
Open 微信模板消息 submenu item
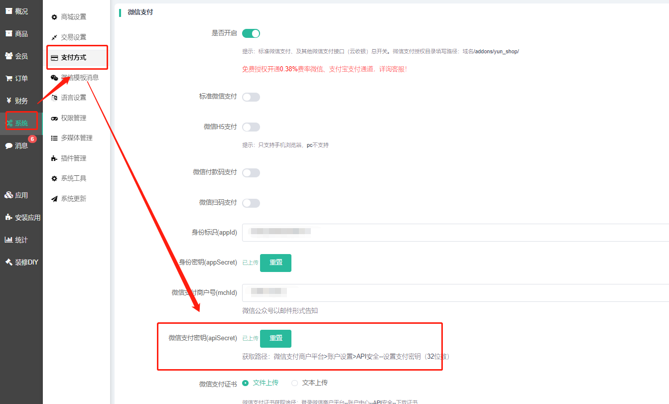point(80,78)
